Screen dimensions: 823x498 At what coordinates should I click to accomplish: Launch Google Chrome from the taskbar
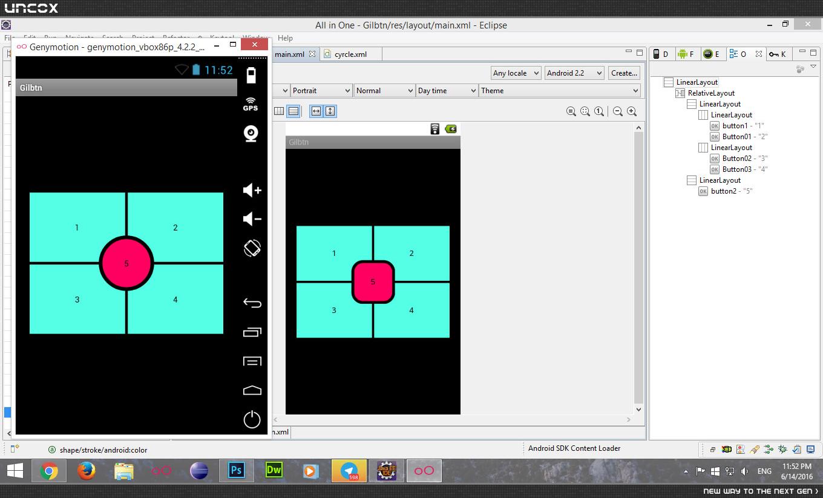click(49, 471)
